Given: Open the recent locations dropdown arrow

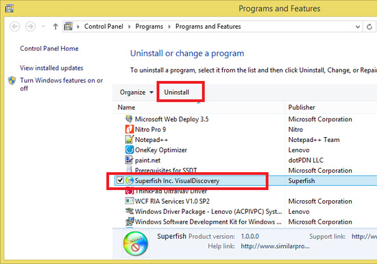Looking at the screenshot, I should pos(43,27).
